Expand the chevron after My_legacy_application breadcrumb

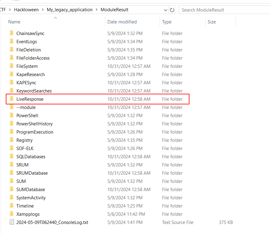pos(96,10)
